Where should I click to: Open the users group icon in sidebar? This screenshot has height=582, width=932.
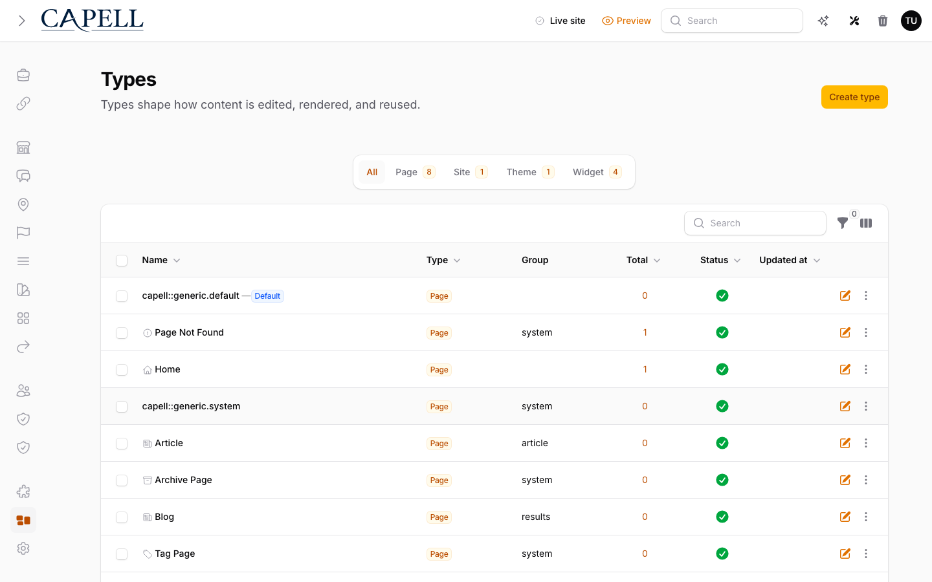click(23, 391)
